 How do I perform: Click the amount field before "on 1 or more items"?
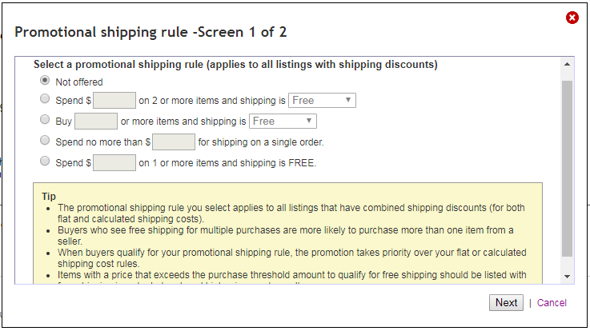[x=114, y=162]
